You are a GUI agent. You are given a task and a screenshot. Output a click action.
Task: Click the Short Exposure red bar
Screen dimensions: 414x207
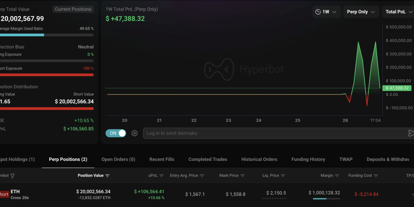click(x=47, y=75)
